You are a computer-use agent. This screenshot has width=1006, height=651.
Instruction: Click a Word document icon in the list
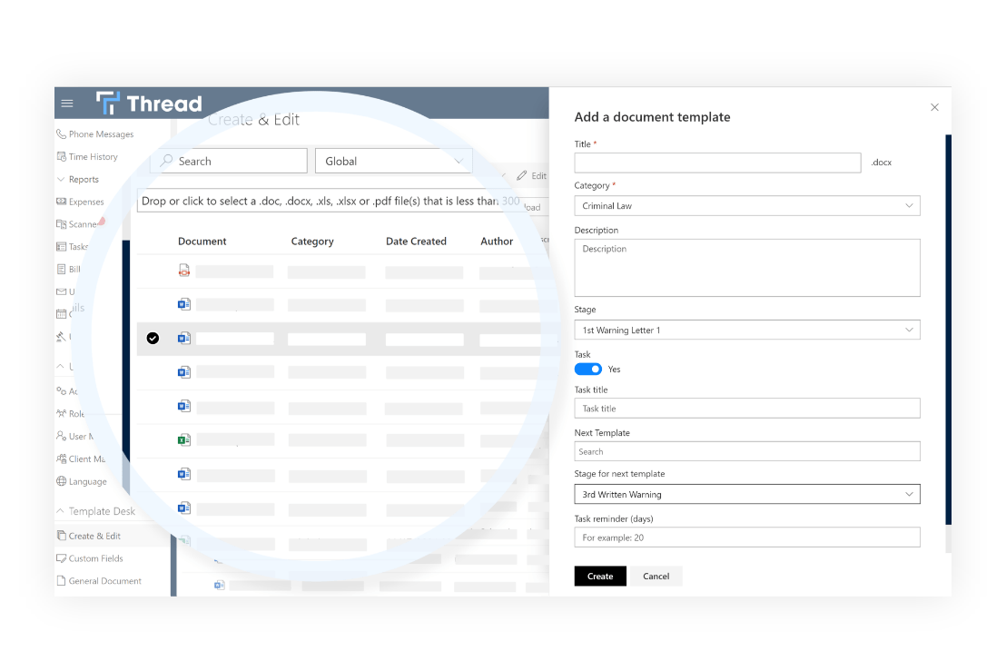(x=184, y=304)
